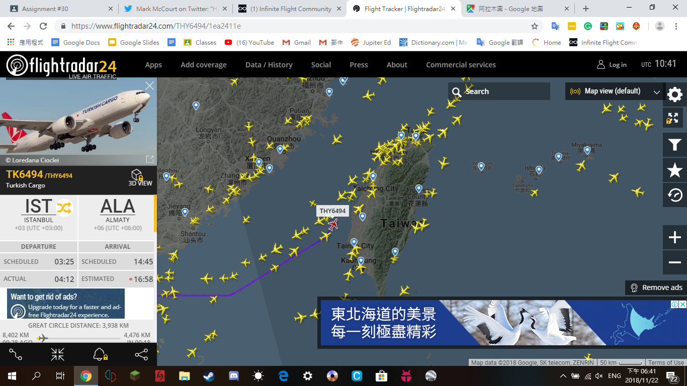
Task: Expand the Map view (default) dropdown
Action: click(614, 91)
